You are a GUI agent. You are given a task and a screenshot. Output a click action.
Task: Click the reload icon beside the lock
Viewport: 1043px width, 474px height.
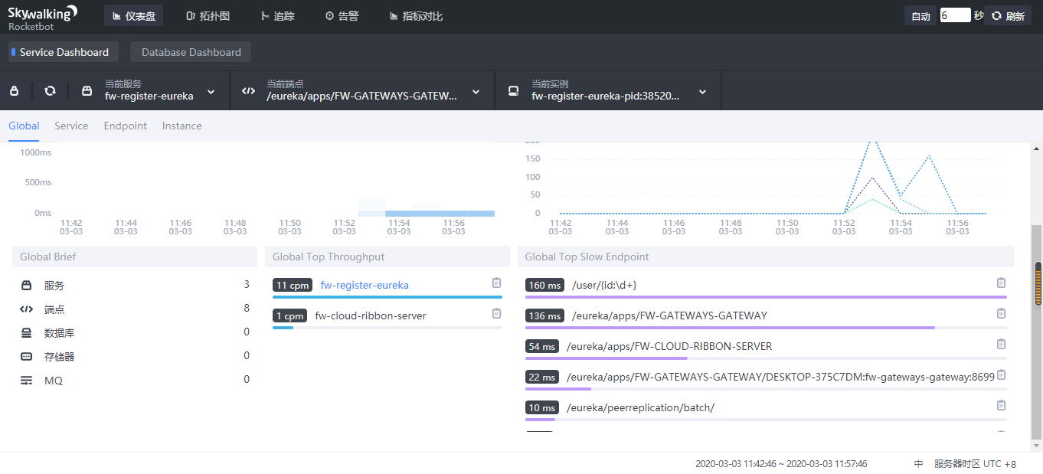50,91
